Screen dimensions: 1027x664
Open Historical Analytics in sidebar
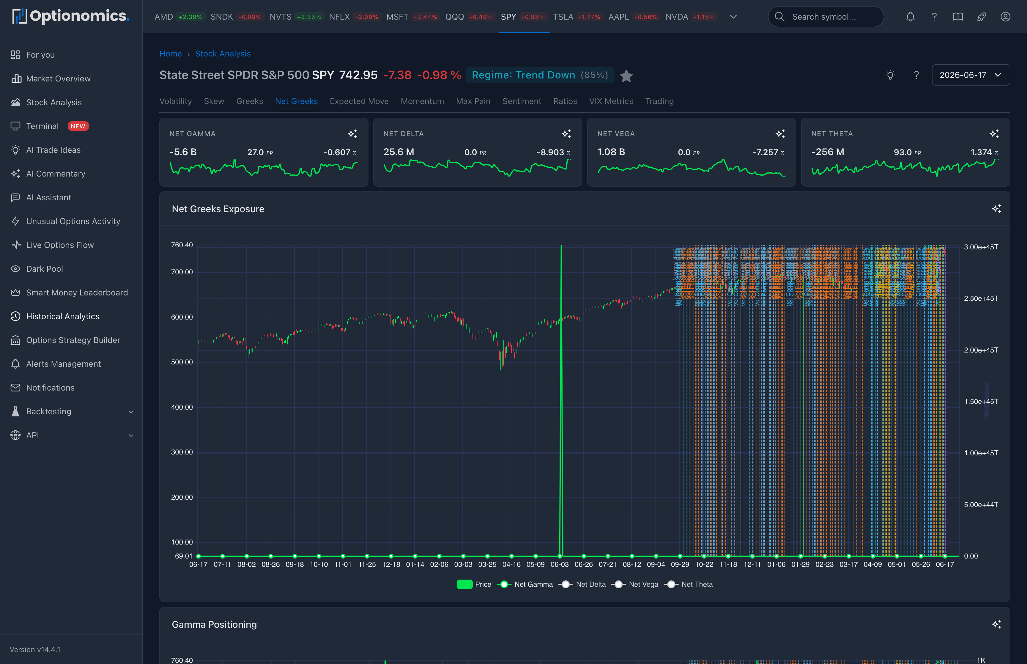71,316
